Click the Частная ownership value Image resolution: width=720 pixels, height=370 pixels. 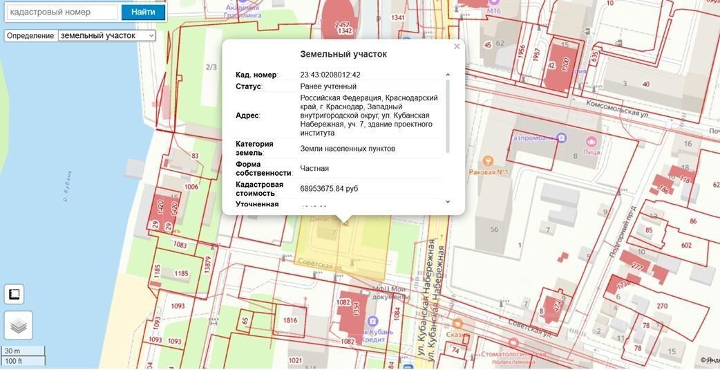[314, 168]
